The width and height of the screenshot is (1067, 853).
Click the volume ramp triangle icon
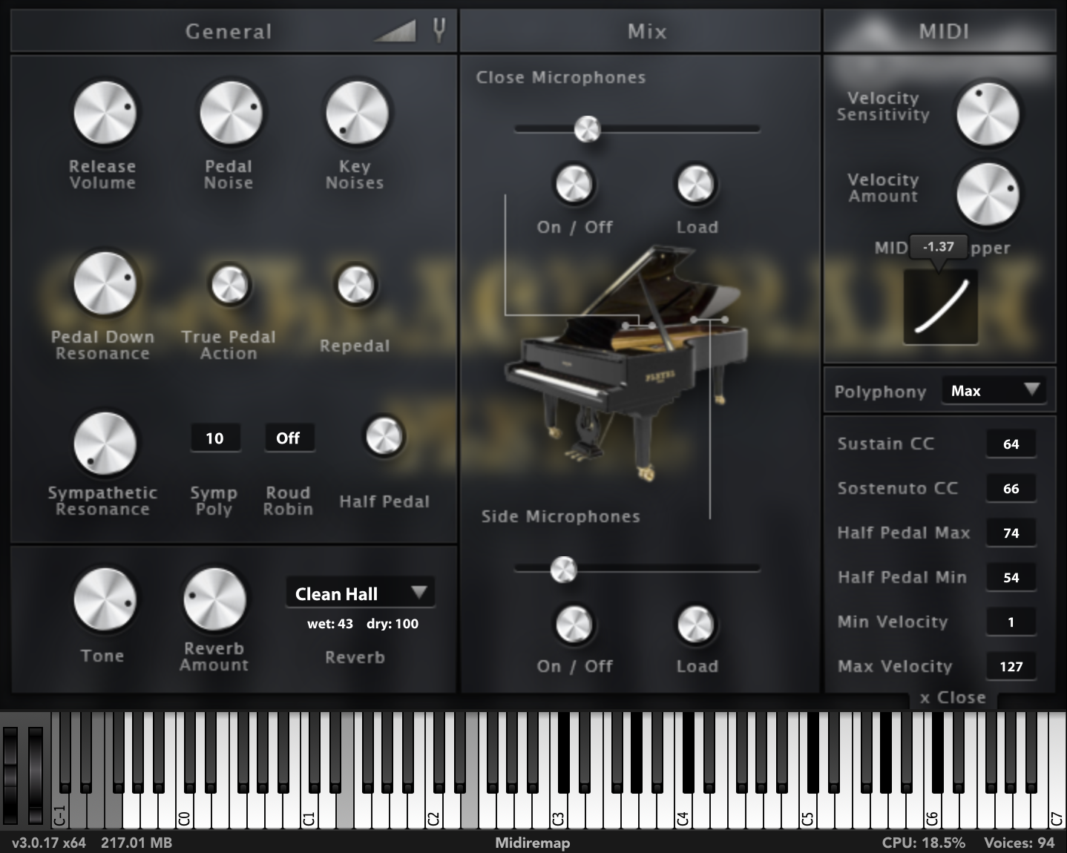click(395, 31)
